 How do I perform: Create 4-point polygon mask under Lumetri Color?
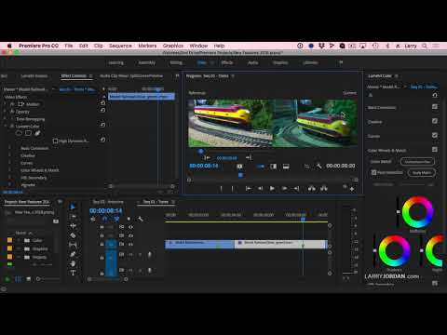point(28,133)
